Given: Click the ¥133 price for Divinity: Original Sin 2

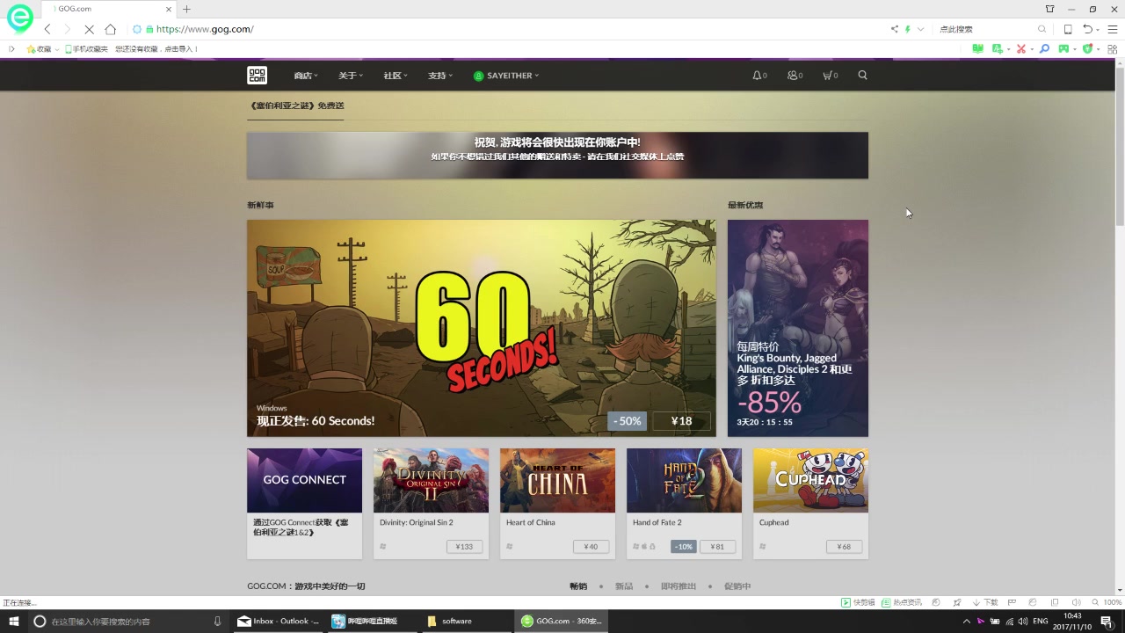Looking at the screenshot, I should pyautogui.click(x=463, y=547).
